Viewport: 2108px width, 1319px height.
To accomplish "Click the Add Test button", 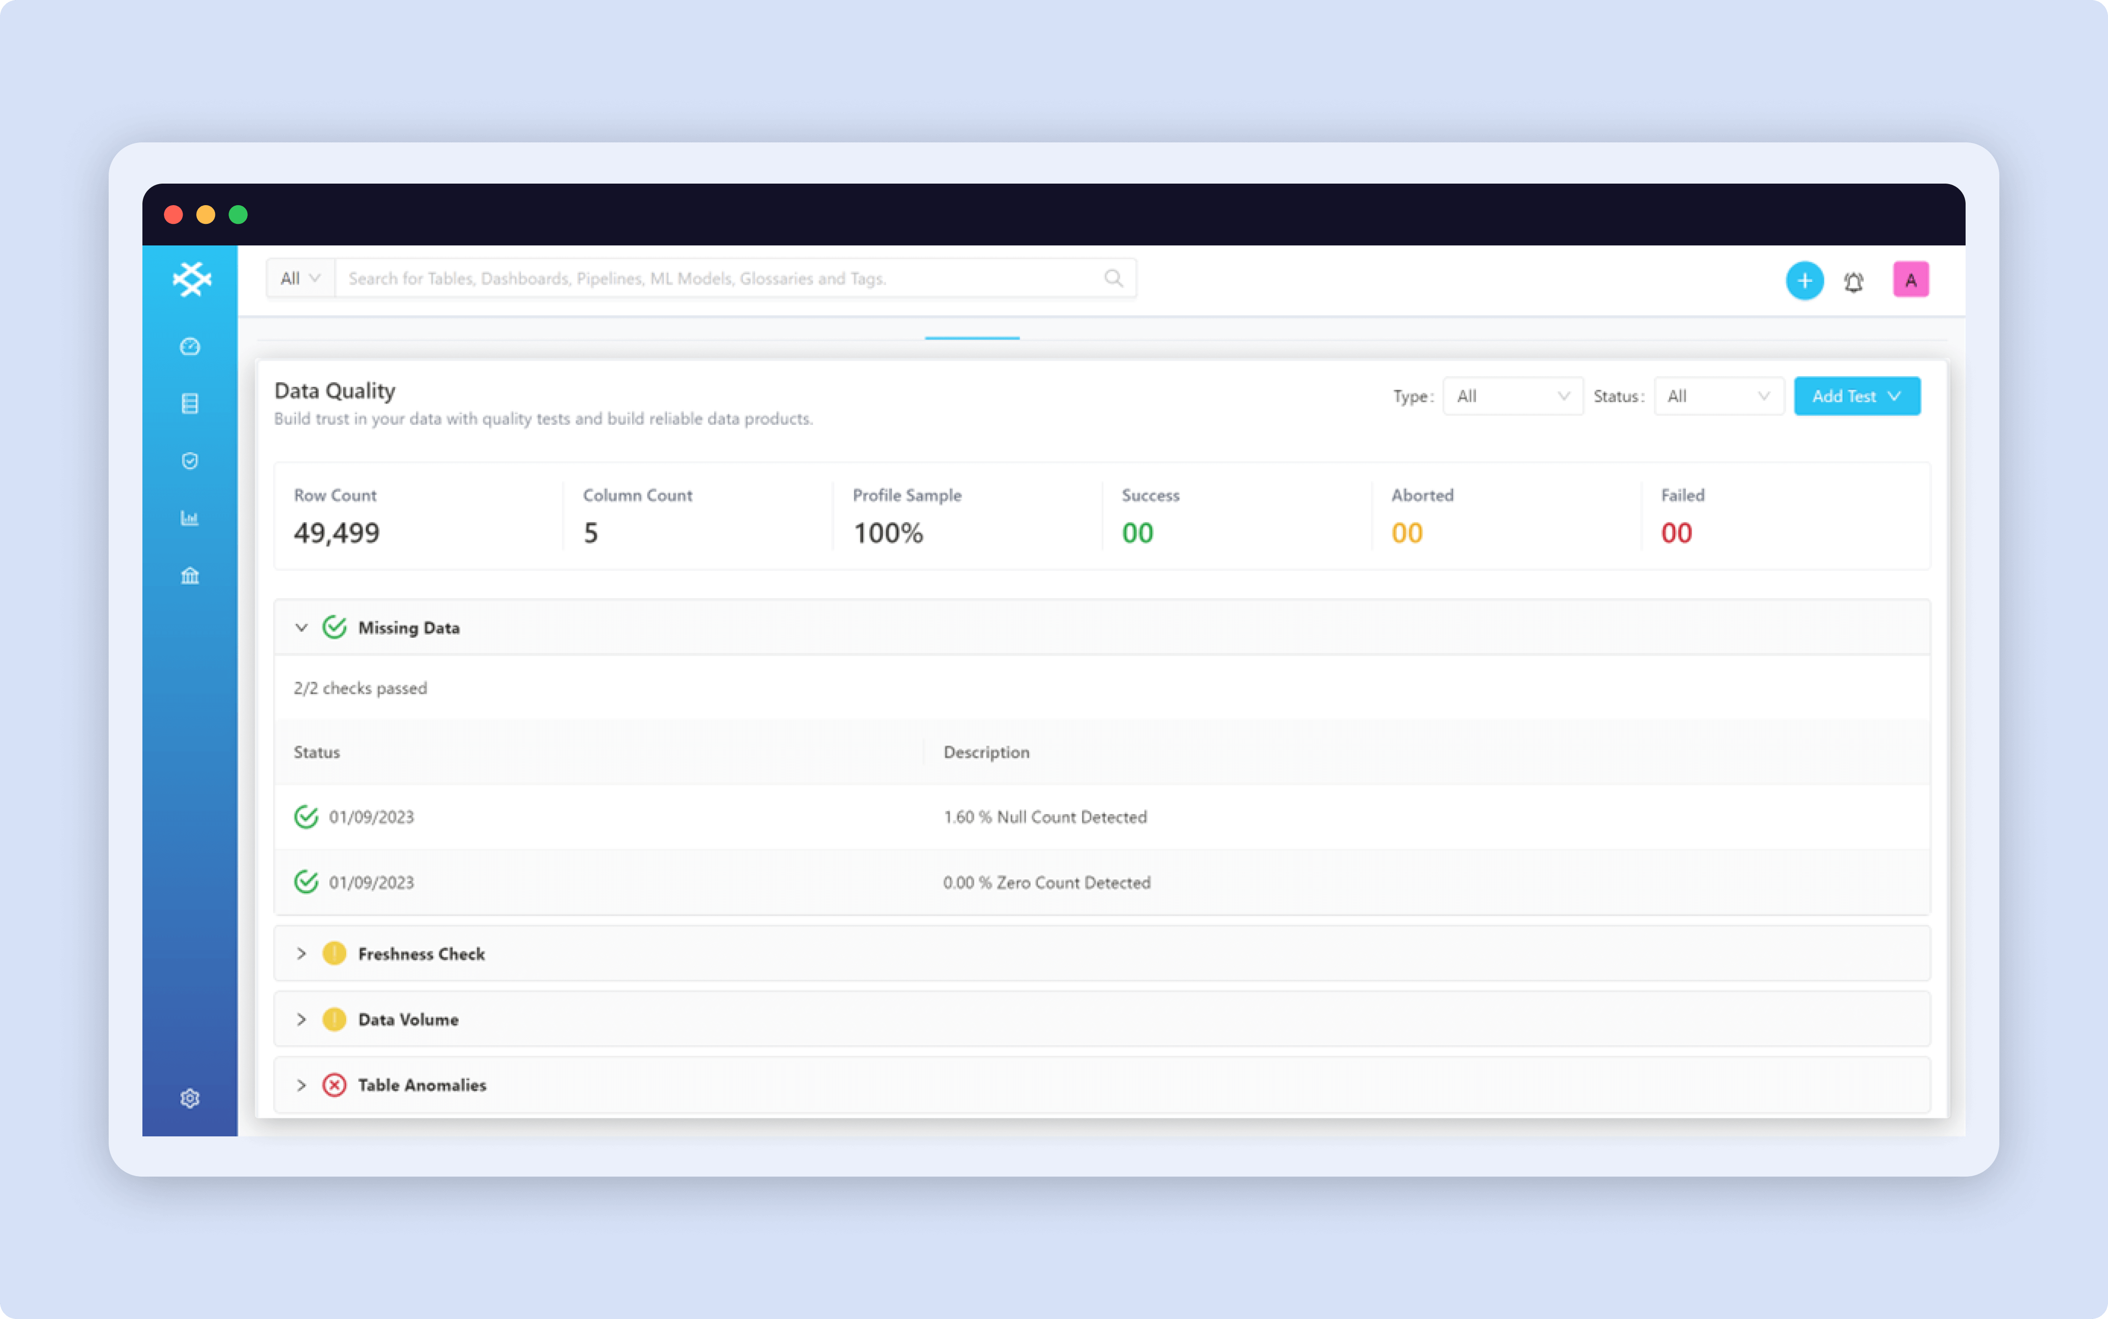I will click(x=1856, y=396).
